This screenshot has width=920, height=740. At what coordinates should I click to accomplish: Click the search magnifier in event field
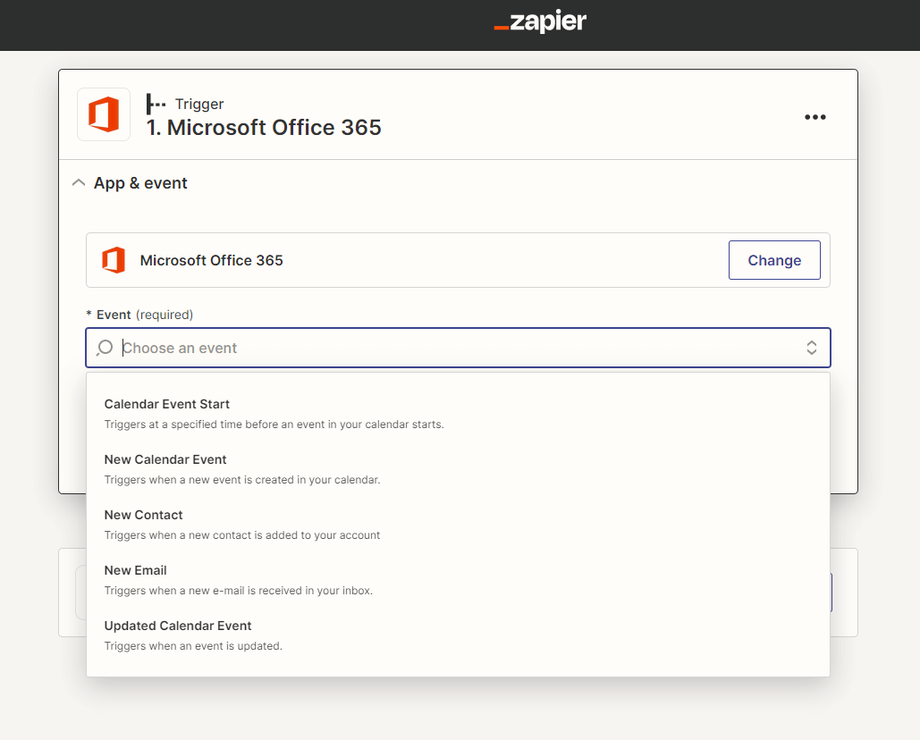[105, 348]
